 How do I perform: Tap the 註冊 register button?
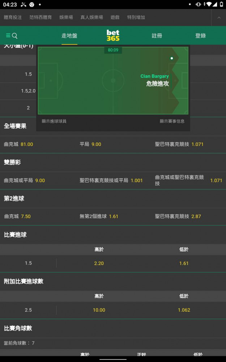pyautogui.click(x=157, y=35)
